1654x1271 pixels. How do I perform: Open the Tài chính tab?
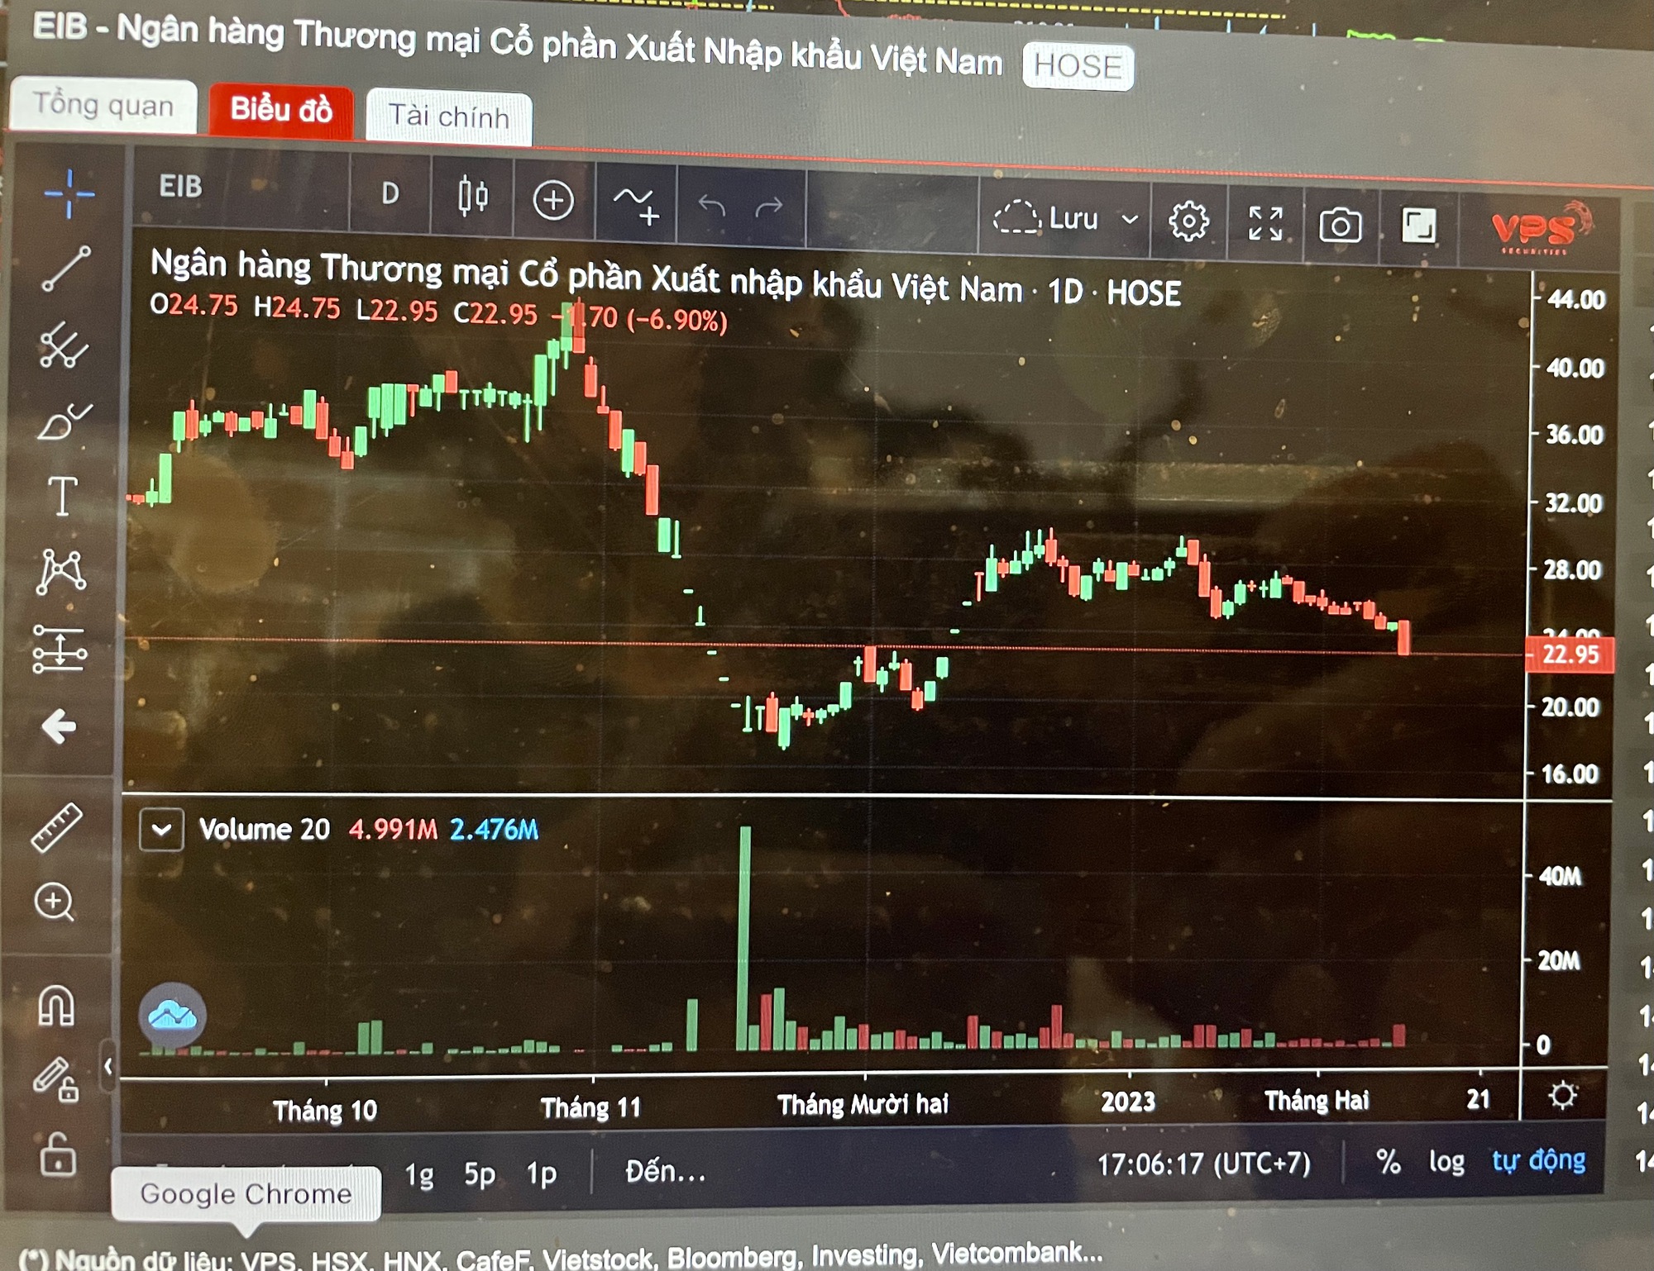pyautogui.click(x=449, y=116)
